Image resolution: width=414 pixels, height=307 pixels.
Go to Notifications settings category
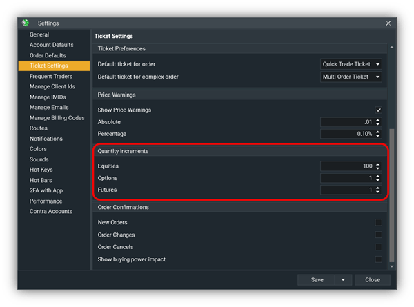point(46,139)
